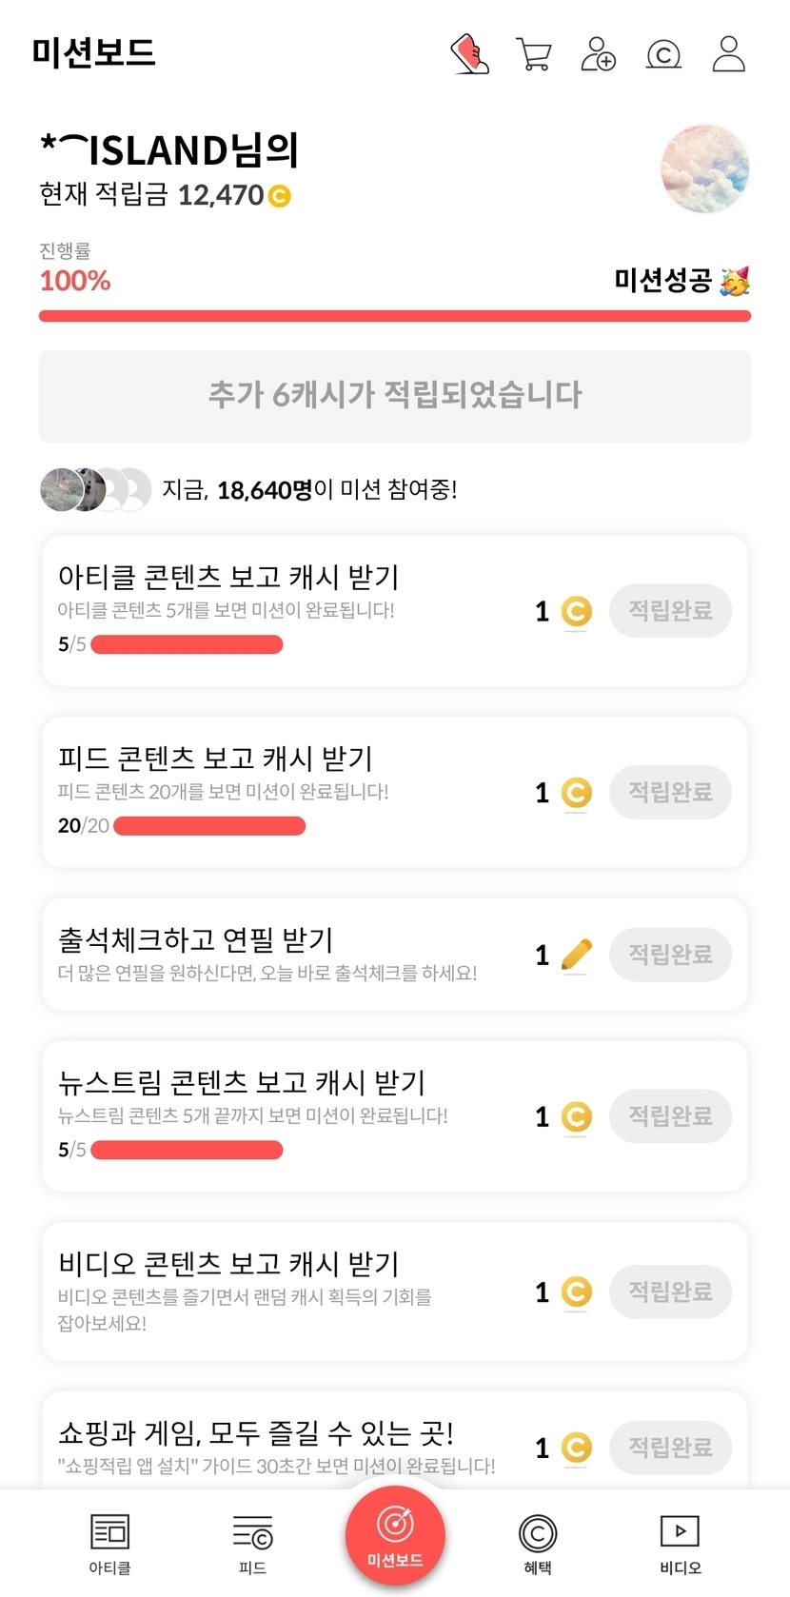The image size is (790, 1597).
Task: Open the shopping cart icon
Action: [533, 54]
